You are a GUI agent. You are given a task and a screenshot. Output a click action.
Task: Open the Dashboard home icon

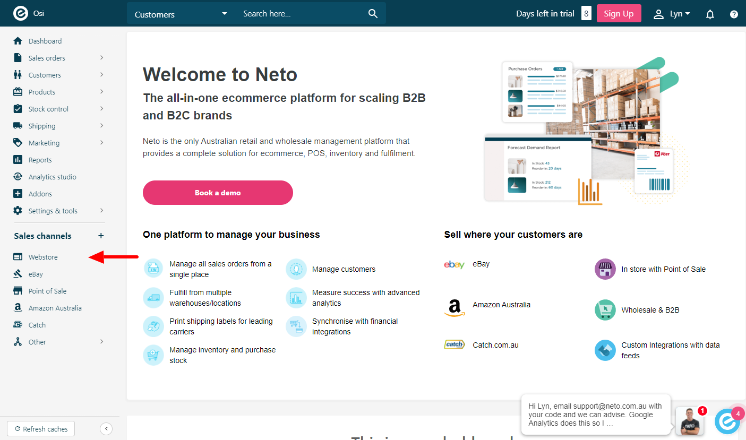[18, 41]
